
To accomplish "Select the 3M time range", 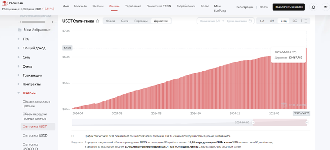I will pos(272,21).
